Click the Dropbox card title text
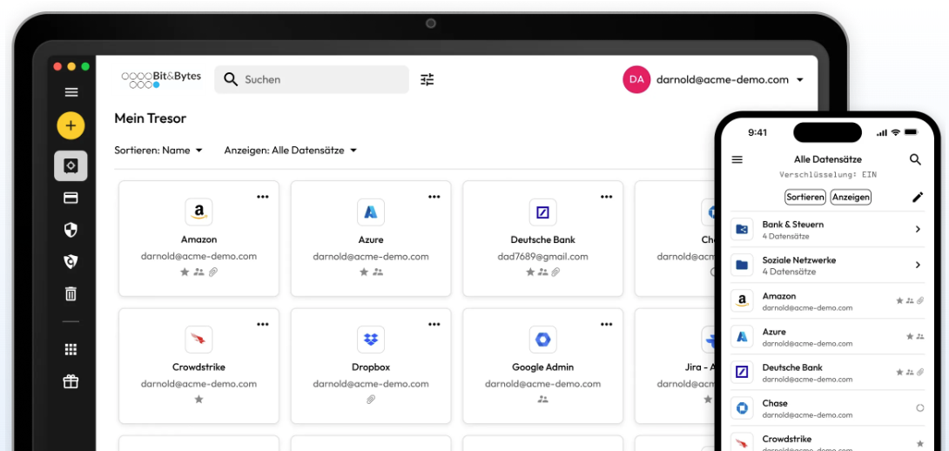The height and width of the screenshot is (451, 949). pyautogui.click(x=370, y=367)
